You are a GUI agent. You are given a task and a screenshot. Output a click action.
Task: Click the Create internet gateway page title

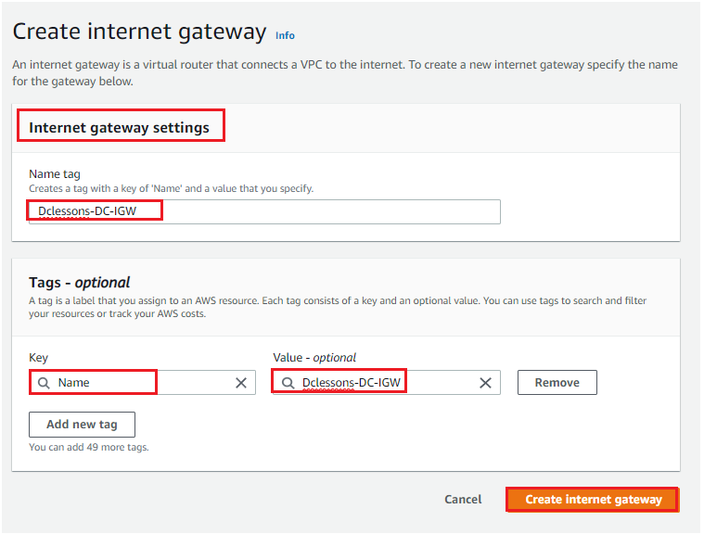coord(140,32)
